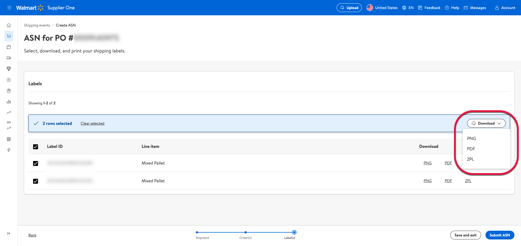Open the United States country selector
The width and height of the screenshot is (521, 246).
point(382,8)
